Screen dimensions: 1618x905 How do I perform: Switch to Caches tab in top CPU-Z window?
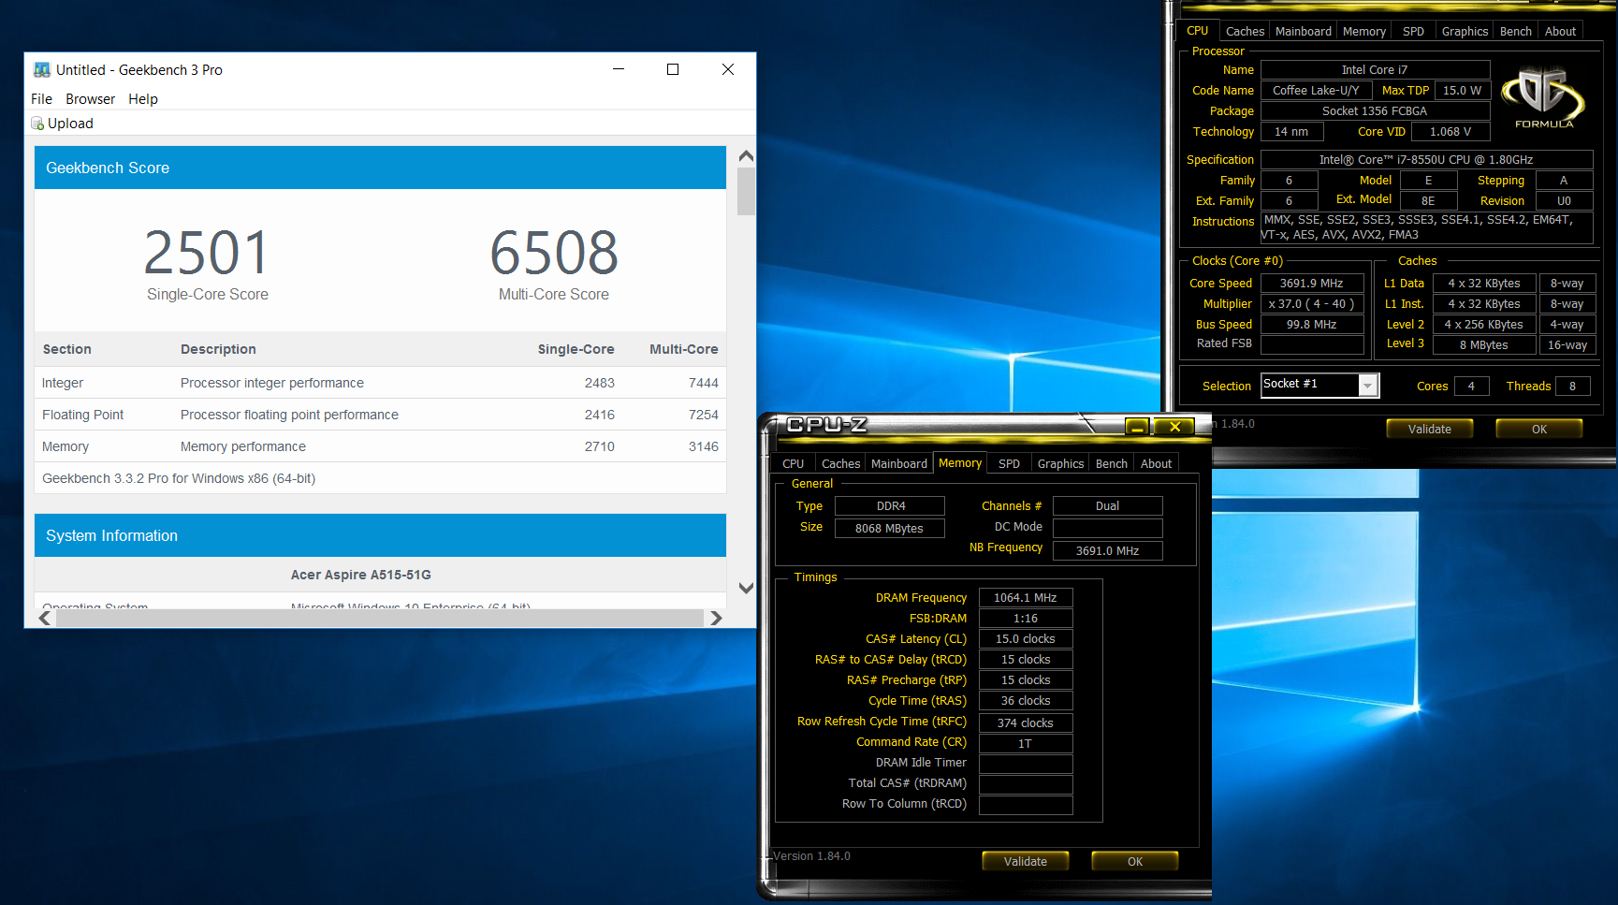tap(1245, 32)
